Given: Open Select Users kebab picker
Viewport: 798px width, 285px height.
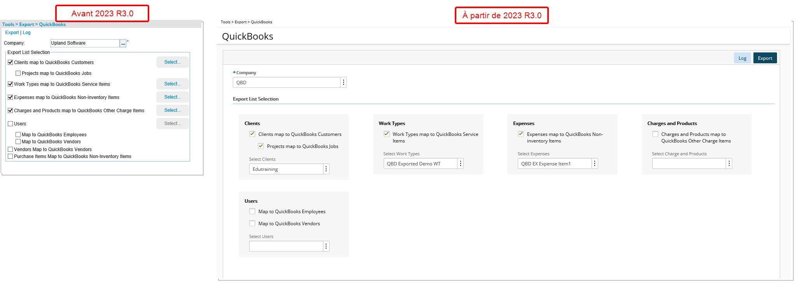Looking at the screenshot, I should coord(326,246).
